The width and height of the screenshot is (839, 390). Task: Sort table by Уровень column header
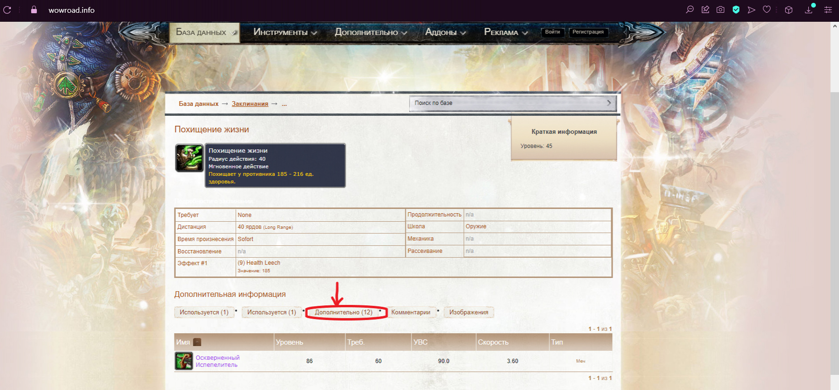290,342
